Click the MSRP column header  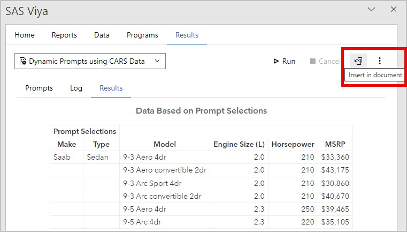tap(335, 144)
